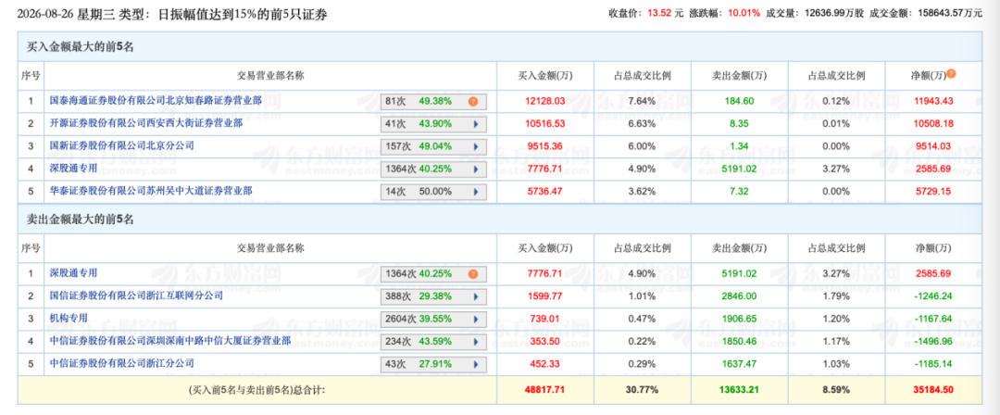Click the buy amount 12128.03

(545, 101)
